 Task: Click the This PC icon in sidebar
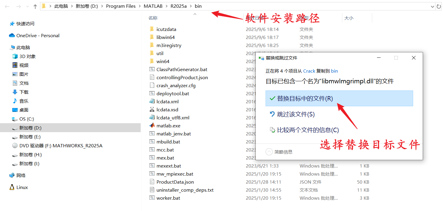pyautogui.click(x=12, y=47)
